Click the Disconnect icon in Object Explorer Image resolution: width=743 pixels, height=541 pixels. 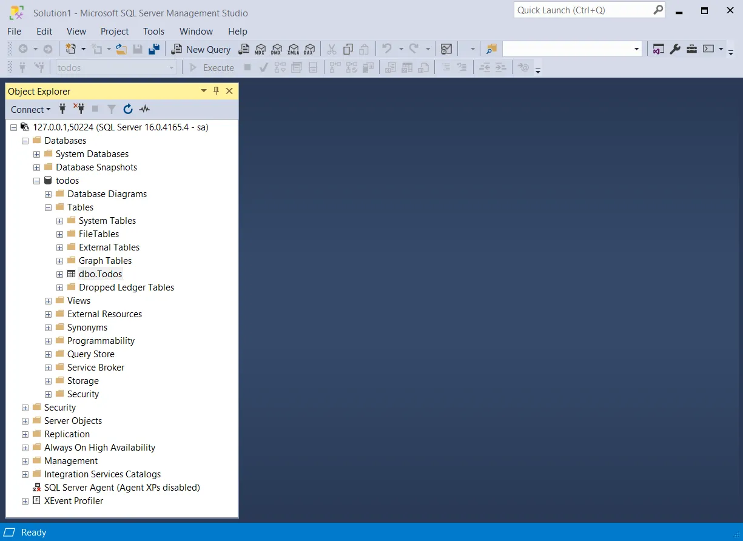point(79,109)
